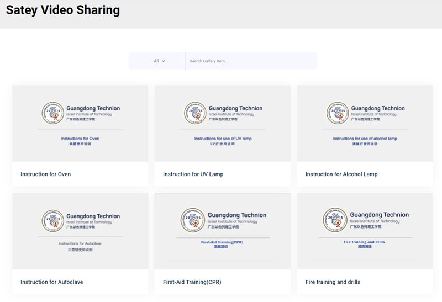Click the Satey Video Sharing page heading
This screenshot has width=442, height=302.
click(62, 10)
